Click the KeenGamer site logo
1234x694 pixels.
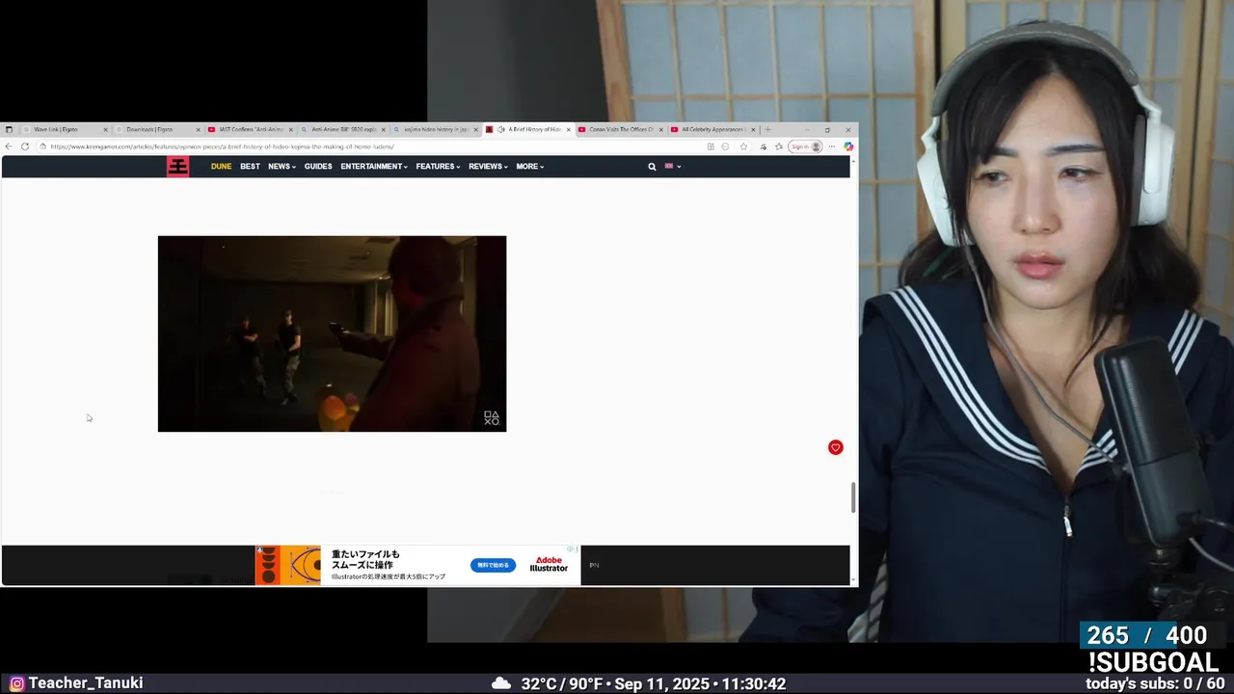(178, 167)
